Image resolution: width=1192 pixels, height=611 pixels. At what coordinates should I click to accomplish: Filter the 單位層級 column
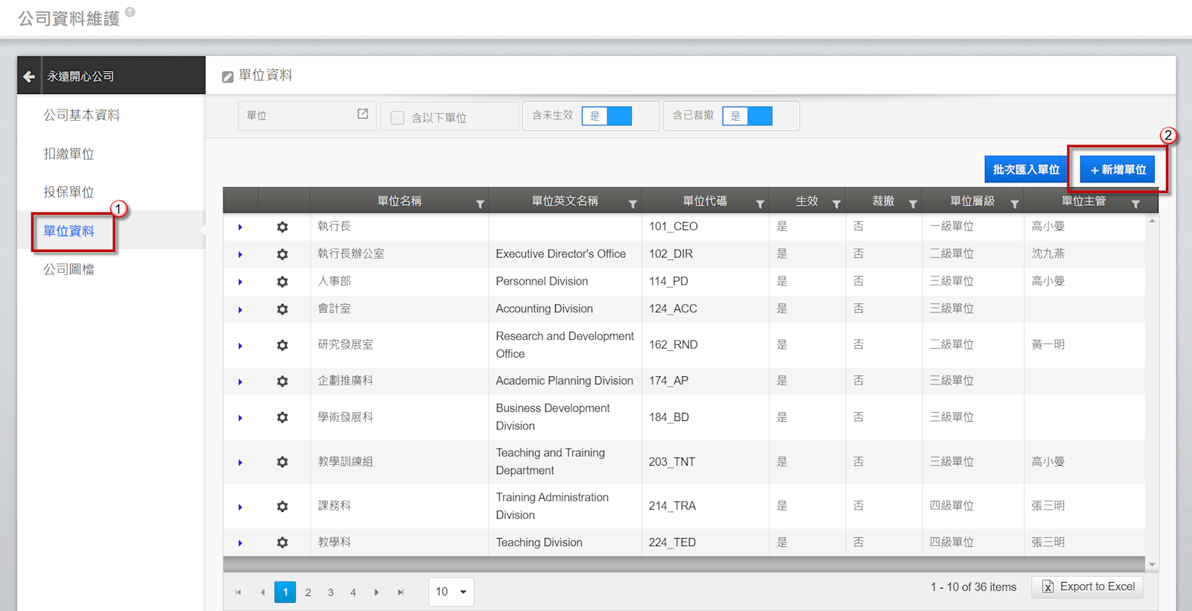1014,204
